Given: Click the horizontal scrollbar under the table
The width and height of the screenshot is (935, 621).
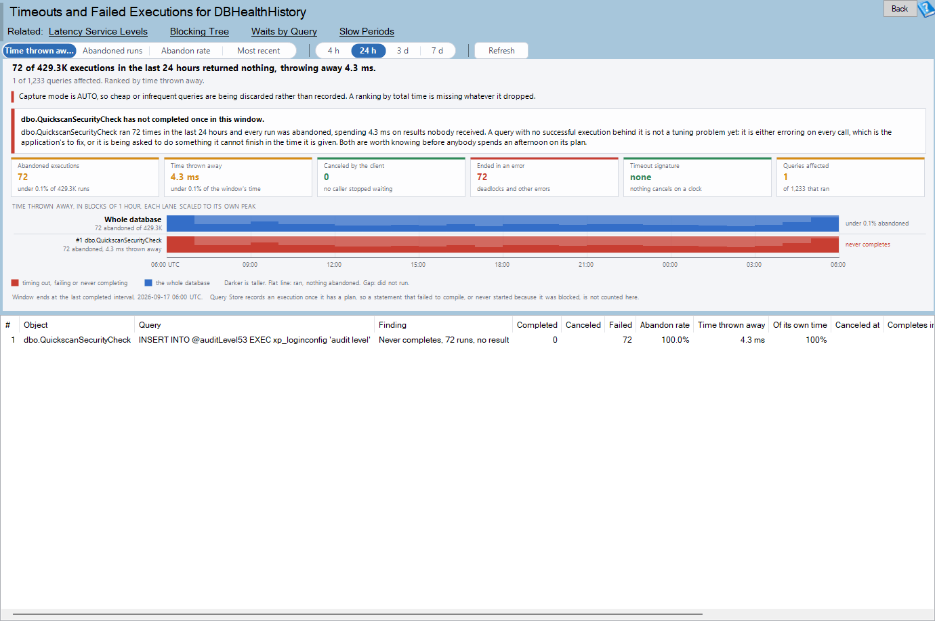Looking at the screenshot, I should click(x=357, y=615).
